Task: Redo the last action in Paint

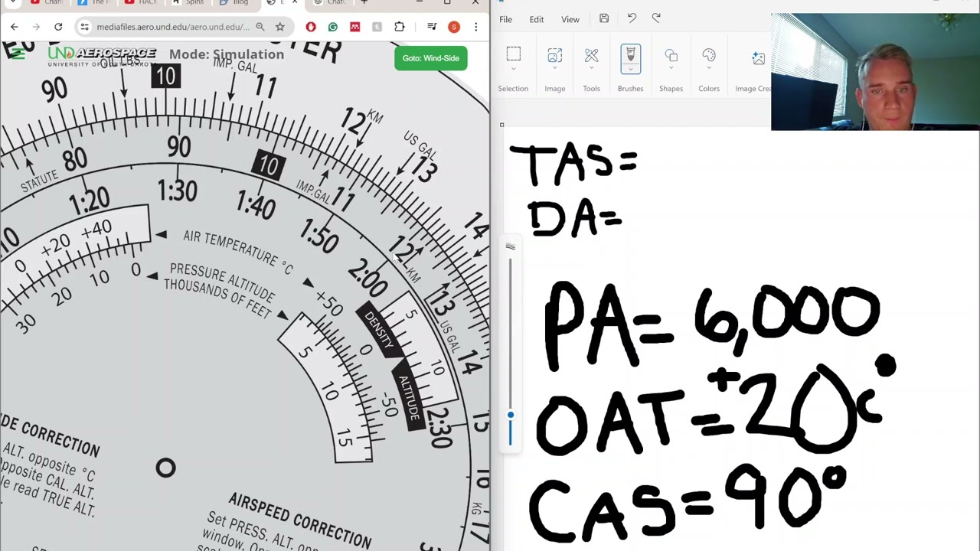Action: click(x=656, y=18)
